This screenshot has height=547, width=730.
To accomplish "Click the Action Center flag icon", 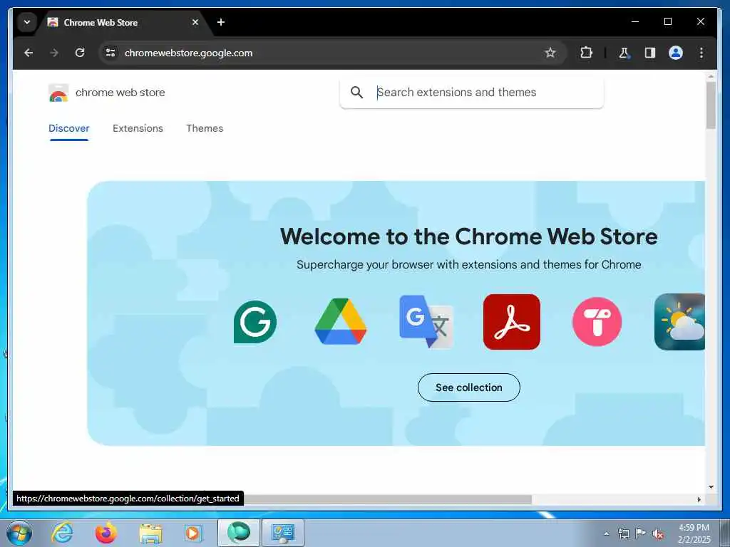I will point(641,533).
